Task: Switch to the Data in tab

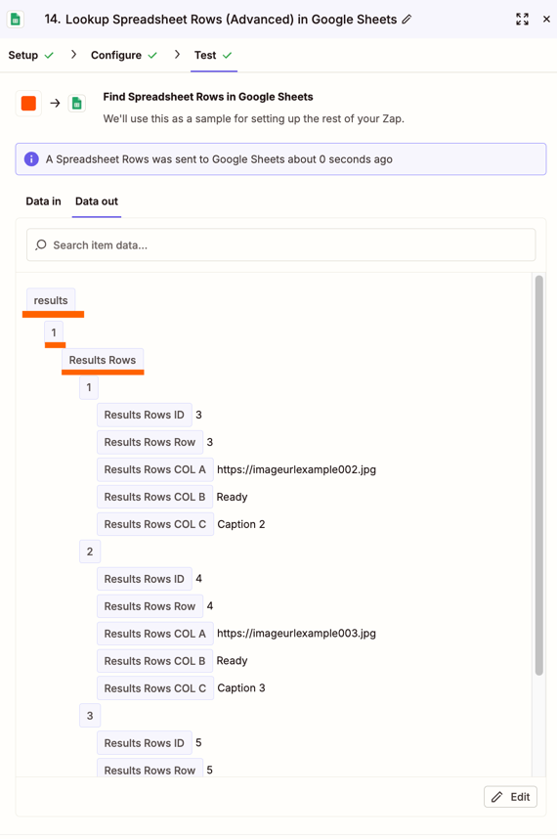Action: click(x=43, y=201)
